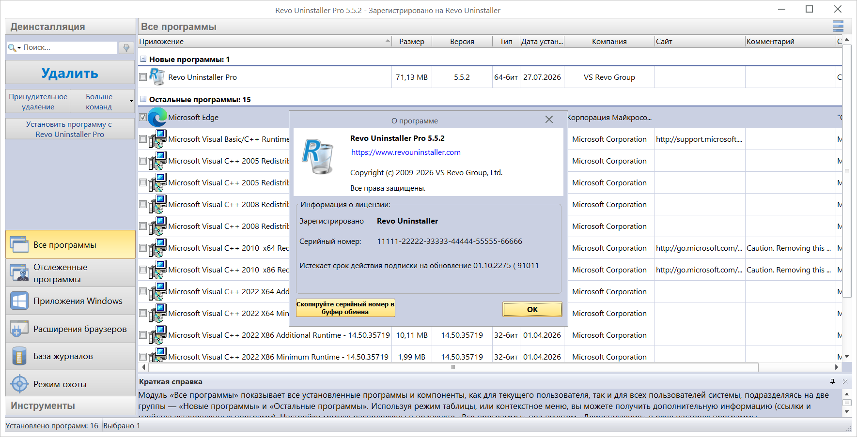The height and width of the screenshot is (437, 857).
Task: Click OK in the О программе dialog
Action: 532,309
